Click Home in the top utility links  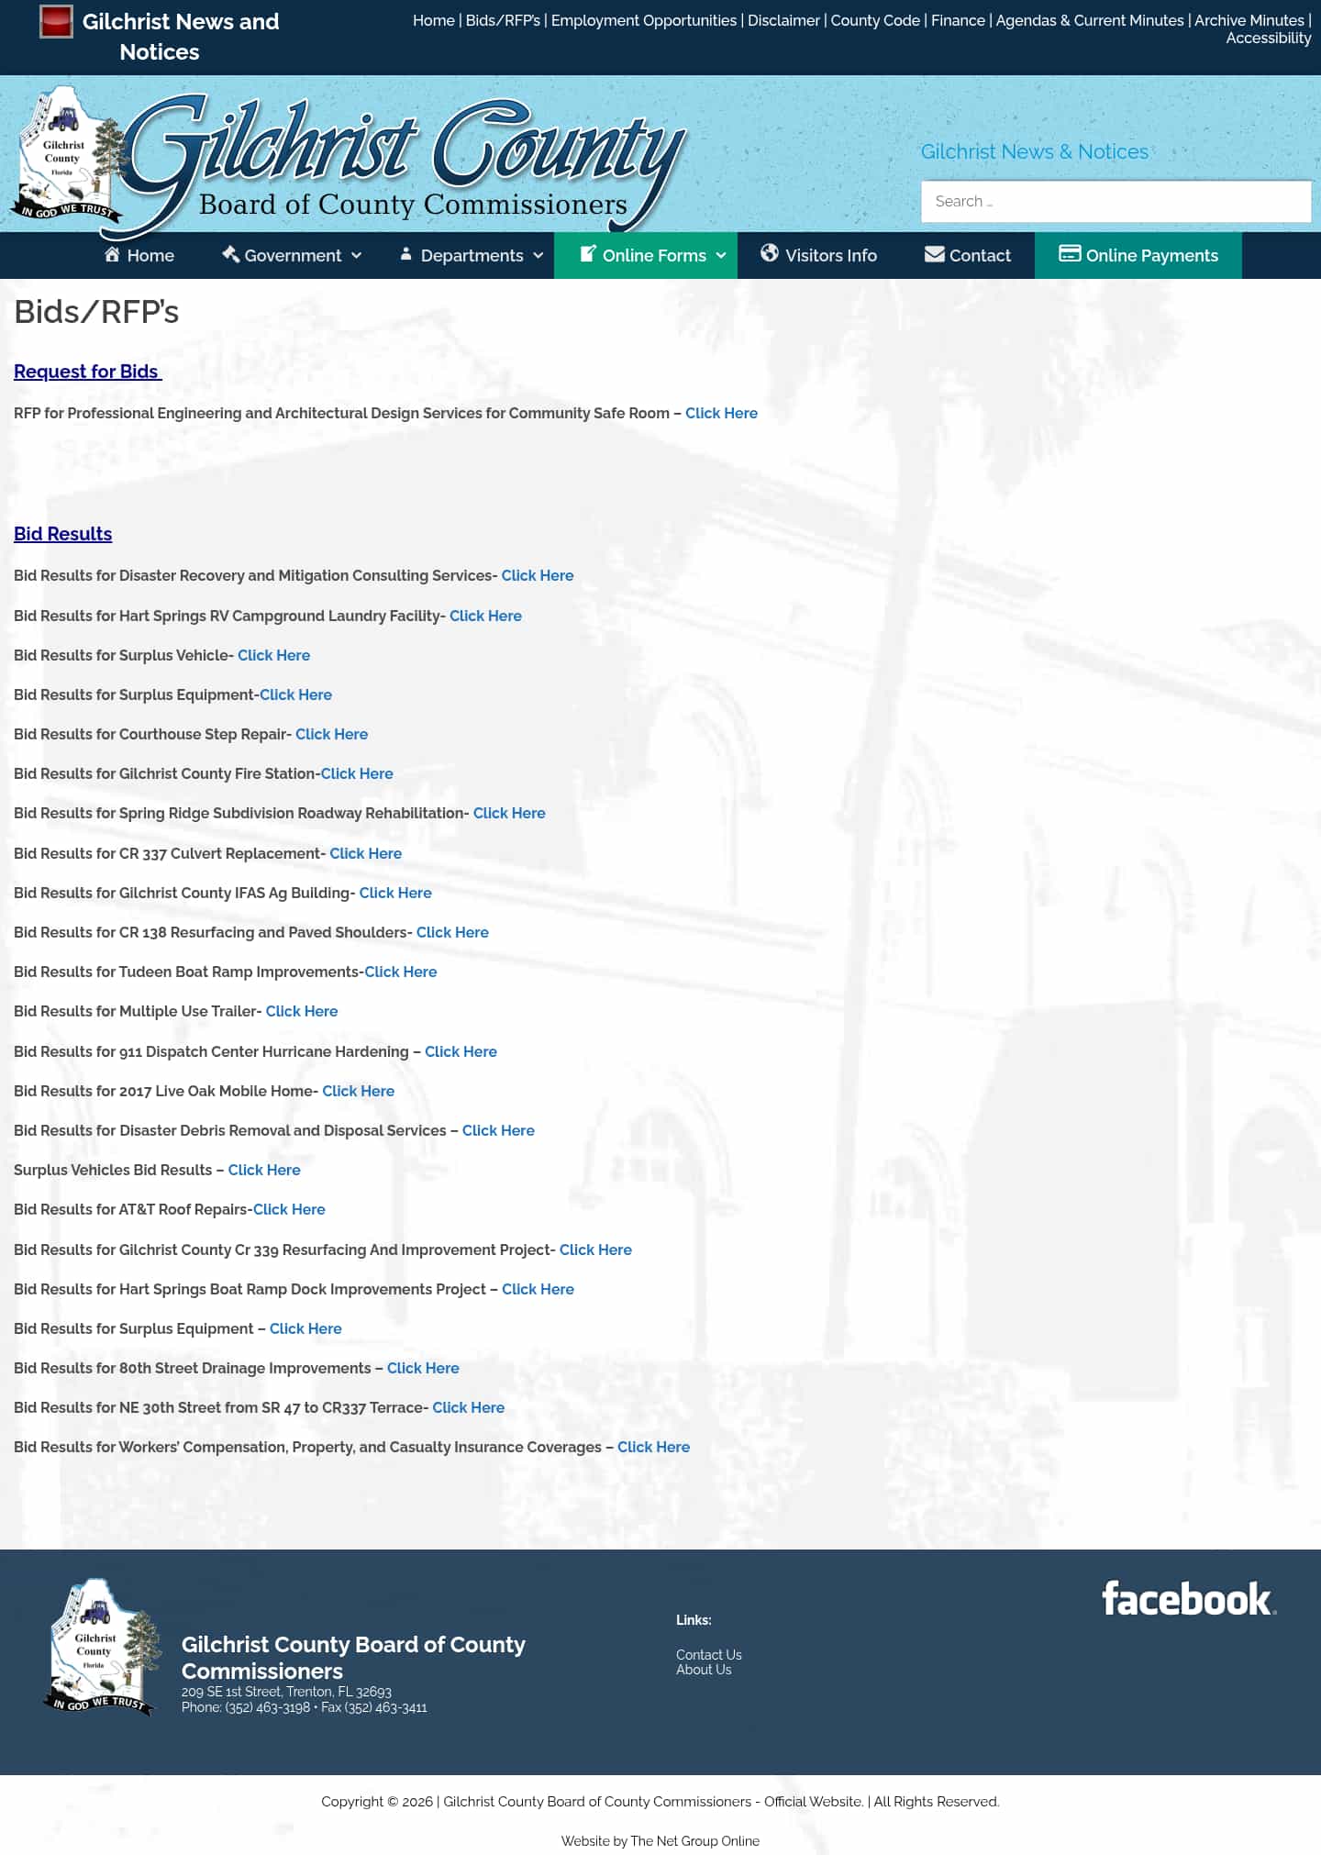(x=434, y=20)
